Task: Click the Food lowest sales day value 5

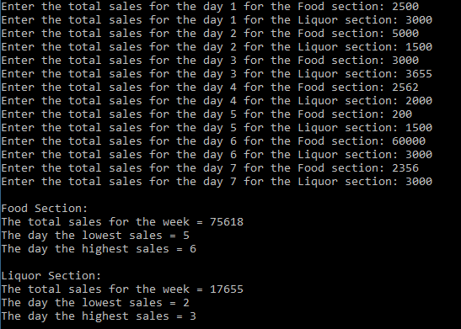Action: pos(186,236)
